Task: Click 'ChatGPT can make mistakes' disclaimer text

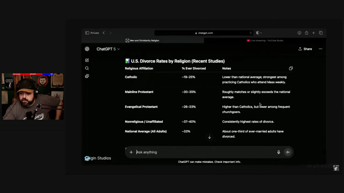Action: point(209,162)
